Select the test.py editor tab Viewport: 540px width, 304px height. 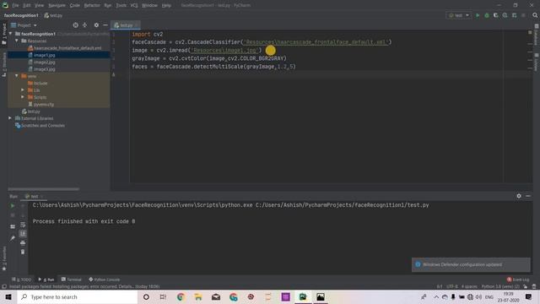[126, 25]
